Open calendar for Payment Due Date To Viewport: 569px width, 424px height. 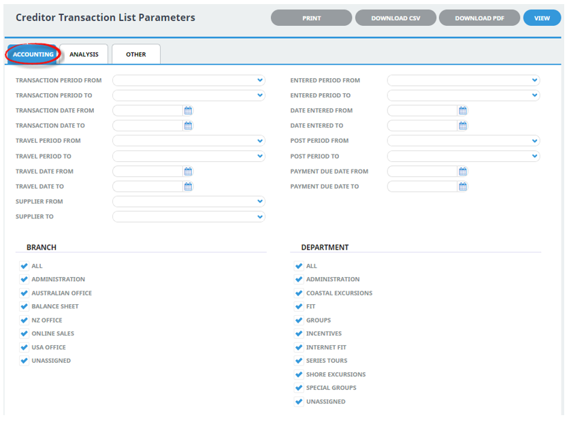pyautogui.click(x=463, y=186)
